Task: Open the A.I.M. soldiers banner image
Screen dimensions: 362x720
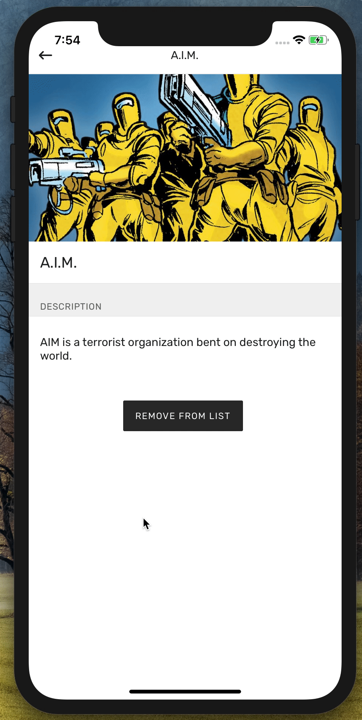Action: click(x=185, y=158)
